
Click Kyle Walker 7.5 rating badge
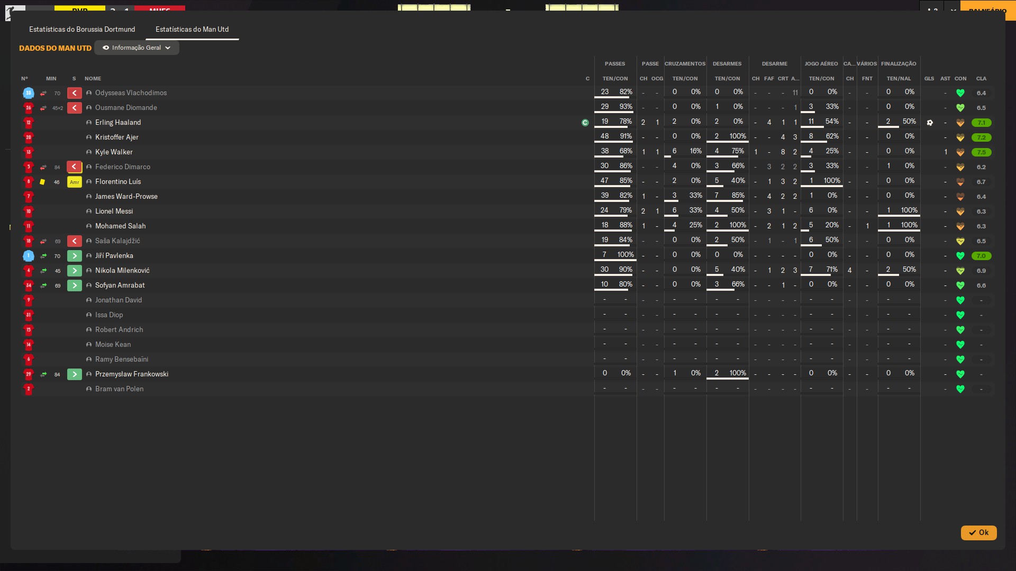pos(981,152)
